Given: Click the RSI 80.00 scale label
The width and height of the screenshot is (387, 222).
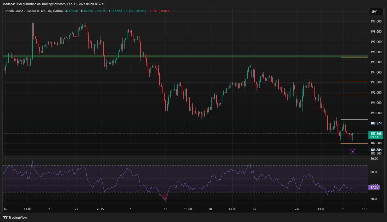Looking at the screenshot, I should pyautogui.click(x=374, y=159).
